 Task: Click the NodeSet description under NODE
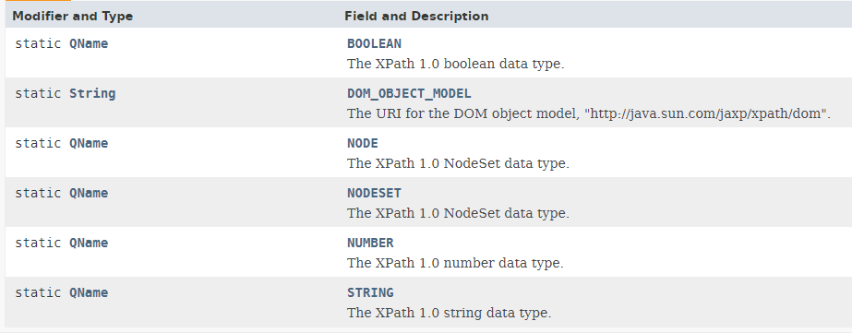point(458,163)
